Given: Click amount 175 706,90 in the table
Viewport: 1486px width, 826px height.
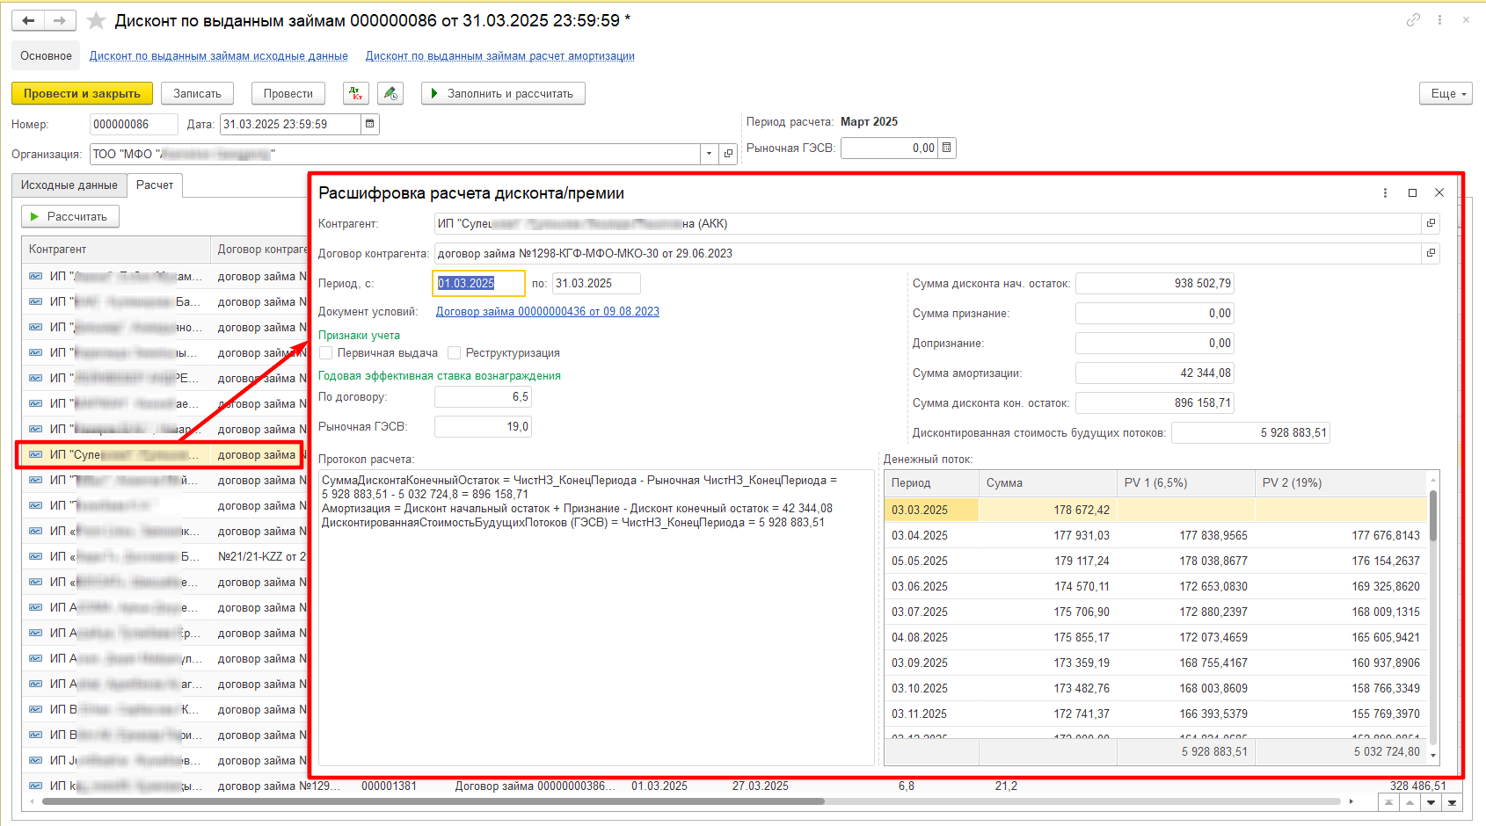Looking at the screenshot, I should 1082,612.
